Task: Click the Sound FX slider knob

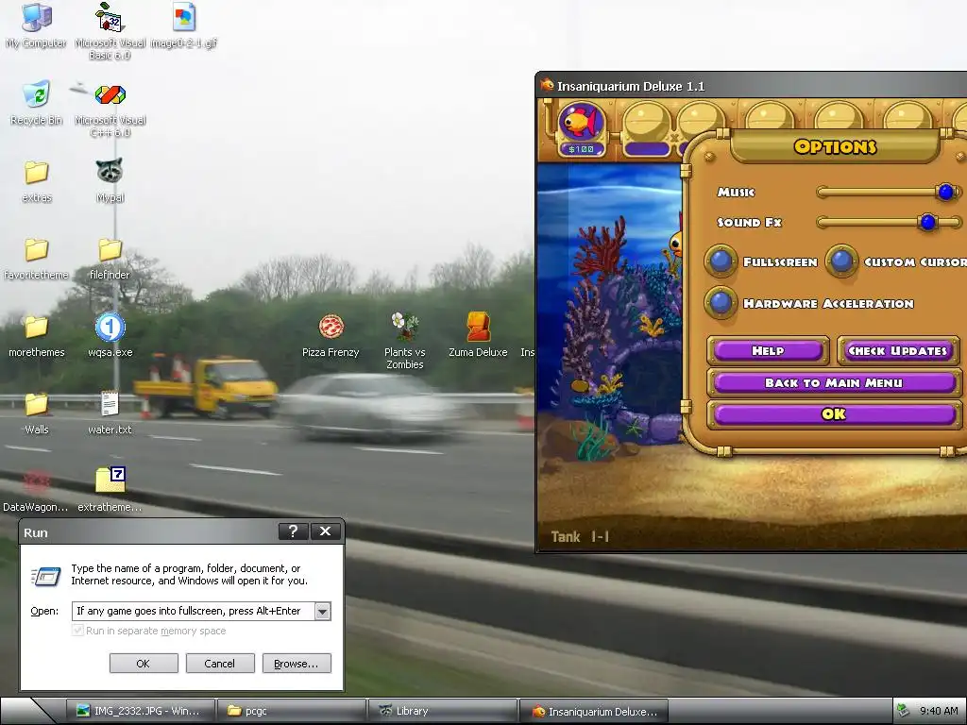Action: point(927,222)
